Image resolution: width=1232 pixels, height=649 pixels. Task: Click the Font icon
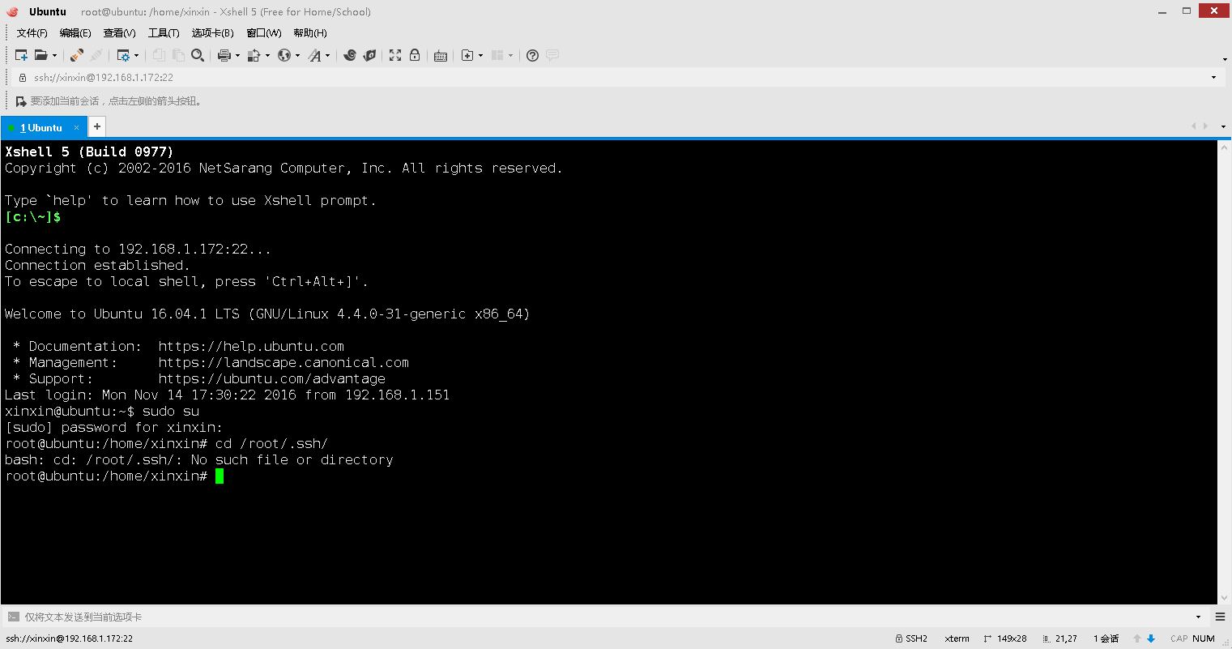pos(314,55)
